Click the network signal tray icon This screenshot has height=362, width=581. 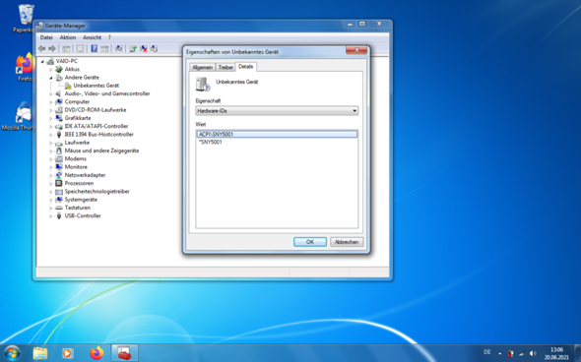(x=522, y=353)
